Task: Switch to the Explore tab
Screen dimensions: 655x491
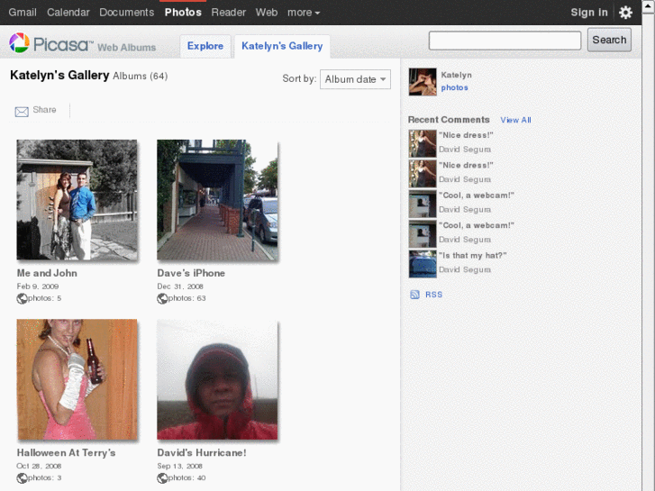Action: [205, 46]
